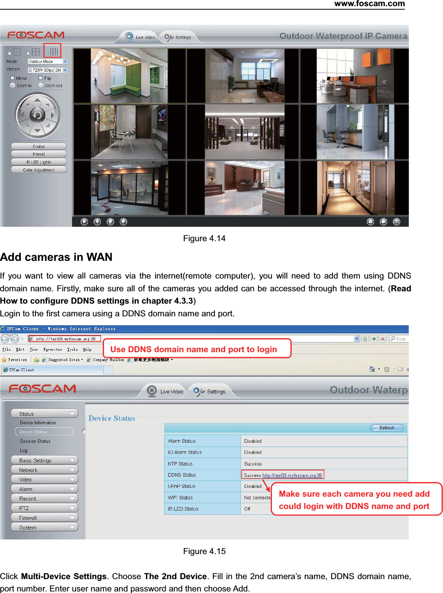Enable the Flip checkbox
Viewport: 443px width, 593px height.
[x=40, y=77]
